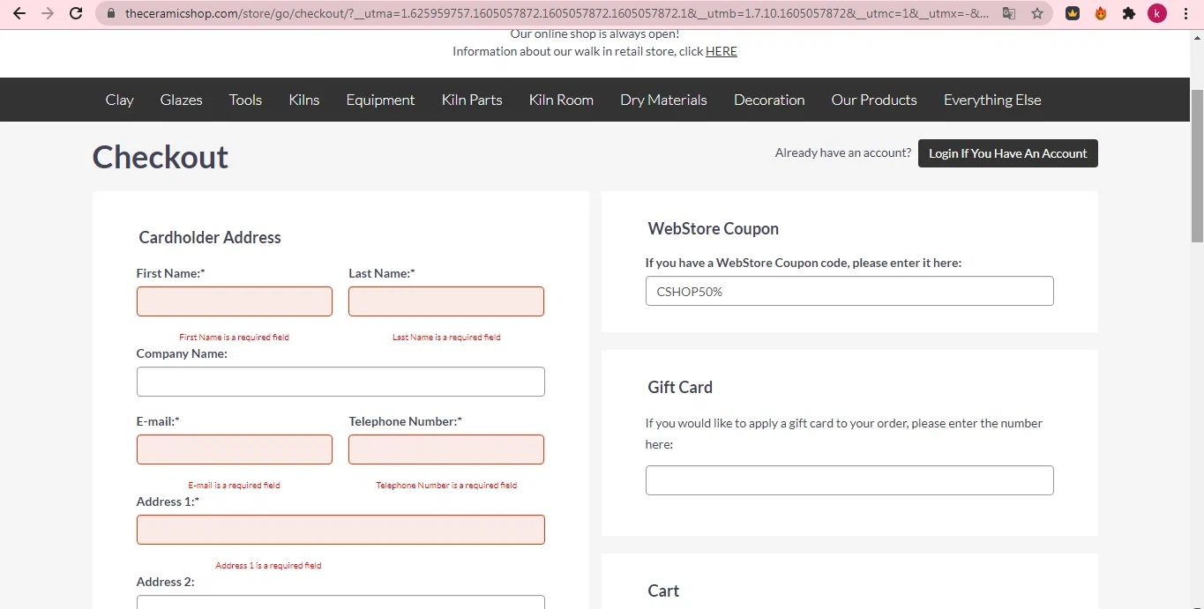Viewport: 1204px width, 609px height.
Task: Open the translate page icon
Action: (1009, 13)
